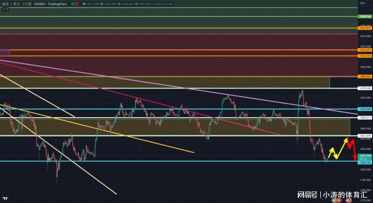
Task: Click the 1820.000 axis tick value
Action: click(x=365, y=149)
